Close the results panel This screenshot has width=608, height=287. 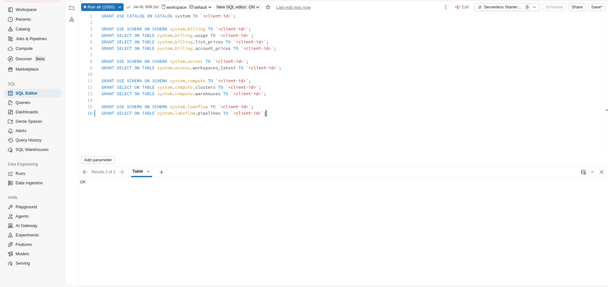(x=602, y=172)
